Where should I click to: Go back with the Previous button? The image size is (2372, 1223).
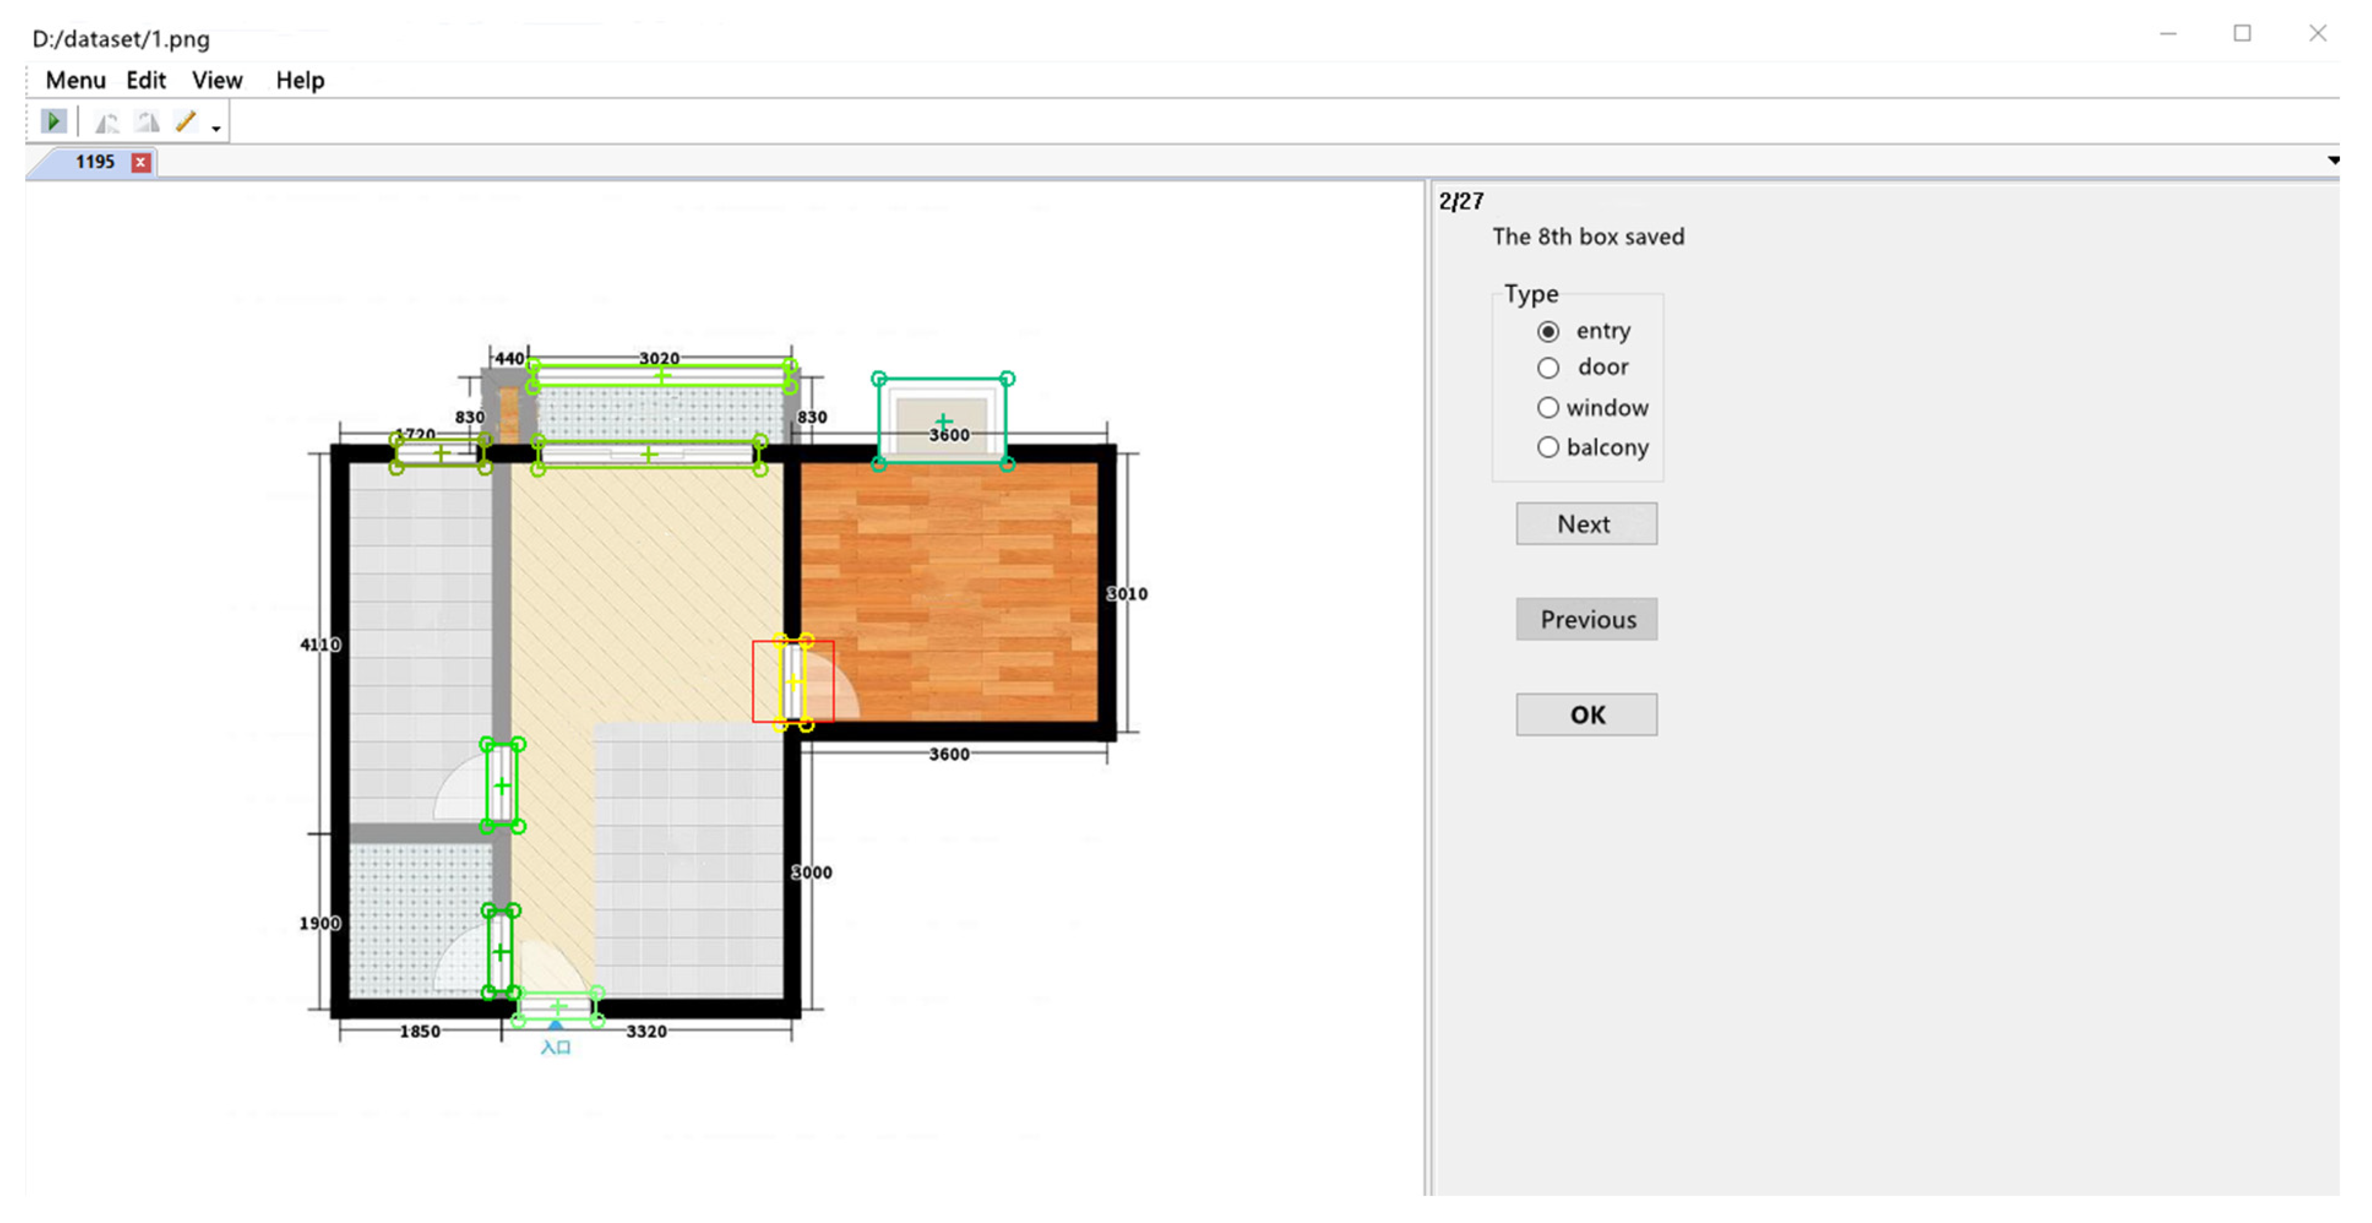(1587, 619)
